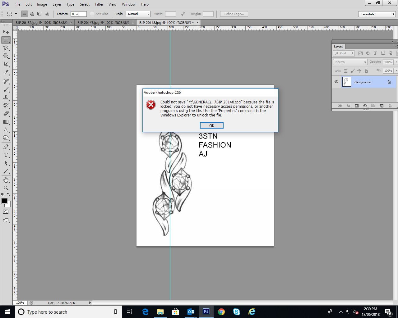The height and width of the screenshot is (318, 398).
Task: Choose New selection mode
Action: (24, 14)
